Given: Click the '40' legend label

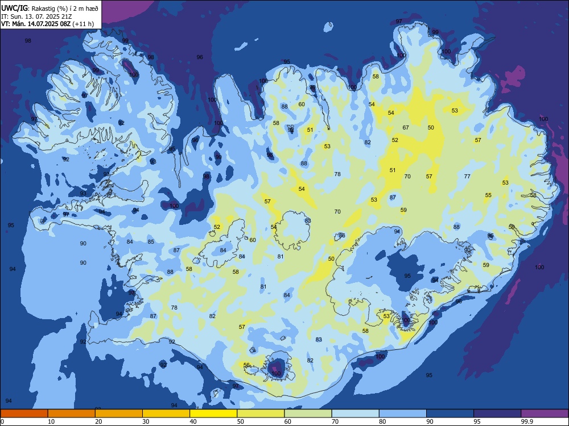Looking at the screenshot, I should click(x=193, y=421).
